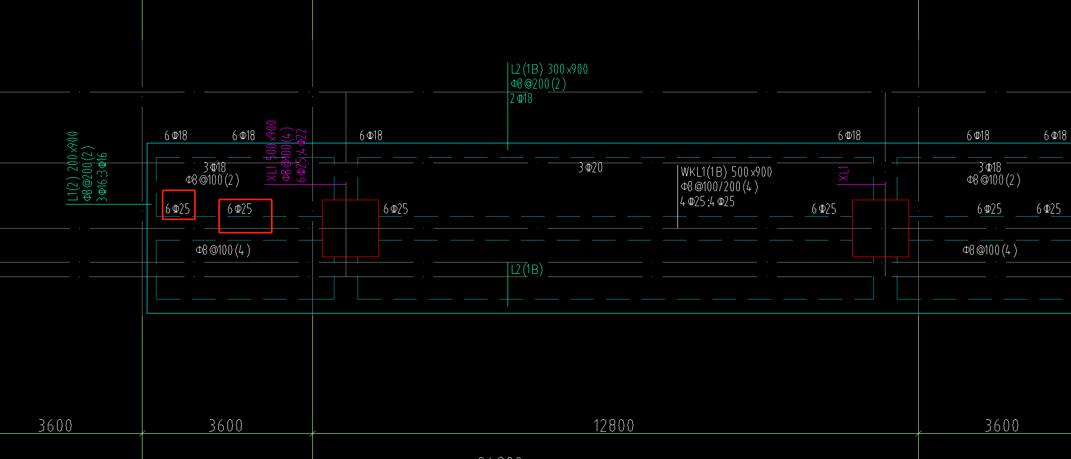
Task: Select the magenta '6Φ25;4Φ22' vertical rebar text
Action: click(x=302, y=156)
